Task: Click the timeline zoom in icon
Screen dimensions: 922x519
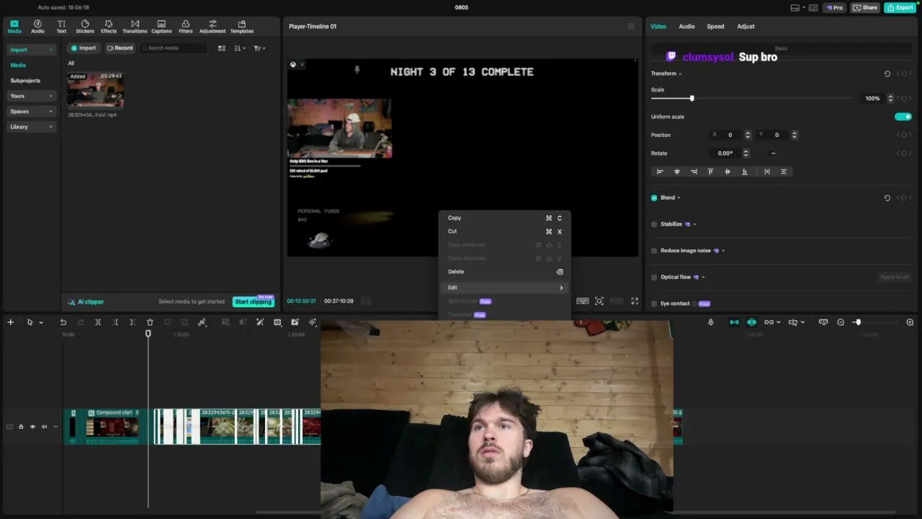Action: (910, 322)
